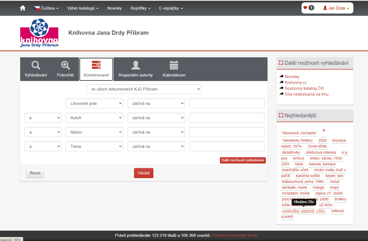Open the favorites heart counter
This screenshot has width=368, height=241.
point(309,8)
